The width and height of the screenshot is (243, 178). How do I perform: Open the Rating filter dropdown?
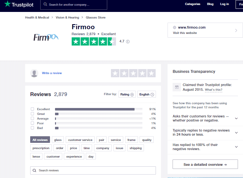click(127, 94)
